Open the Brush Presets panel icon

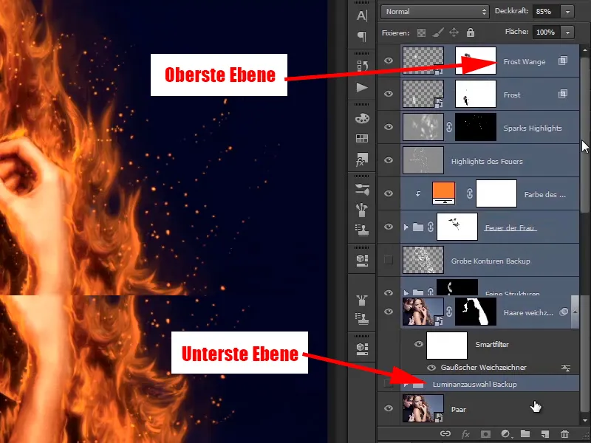362,189
